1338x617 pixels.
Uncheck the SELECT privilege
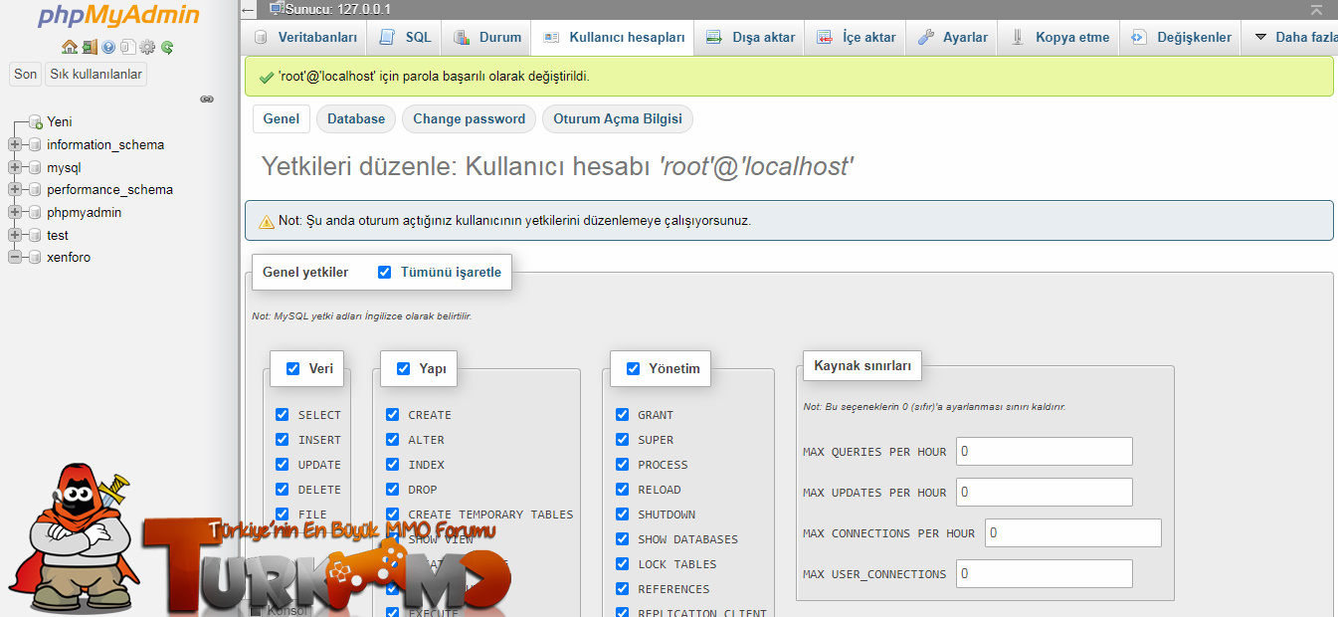click(x=282, y=415)
